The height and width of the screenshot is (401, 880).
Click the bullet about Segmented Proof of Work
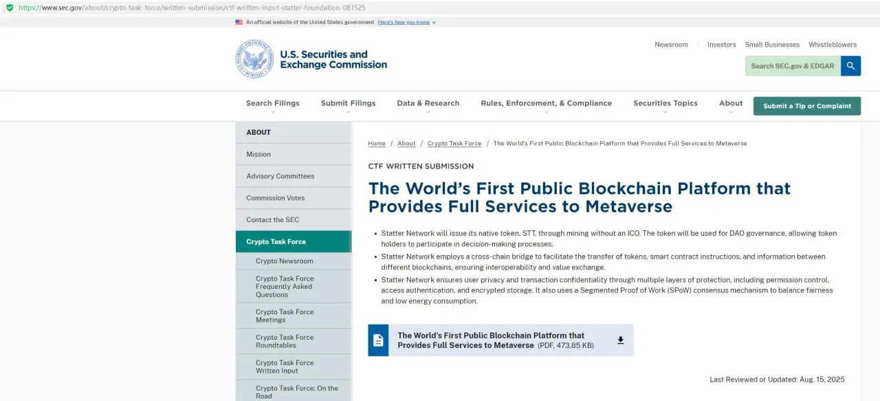coord(607,290)
